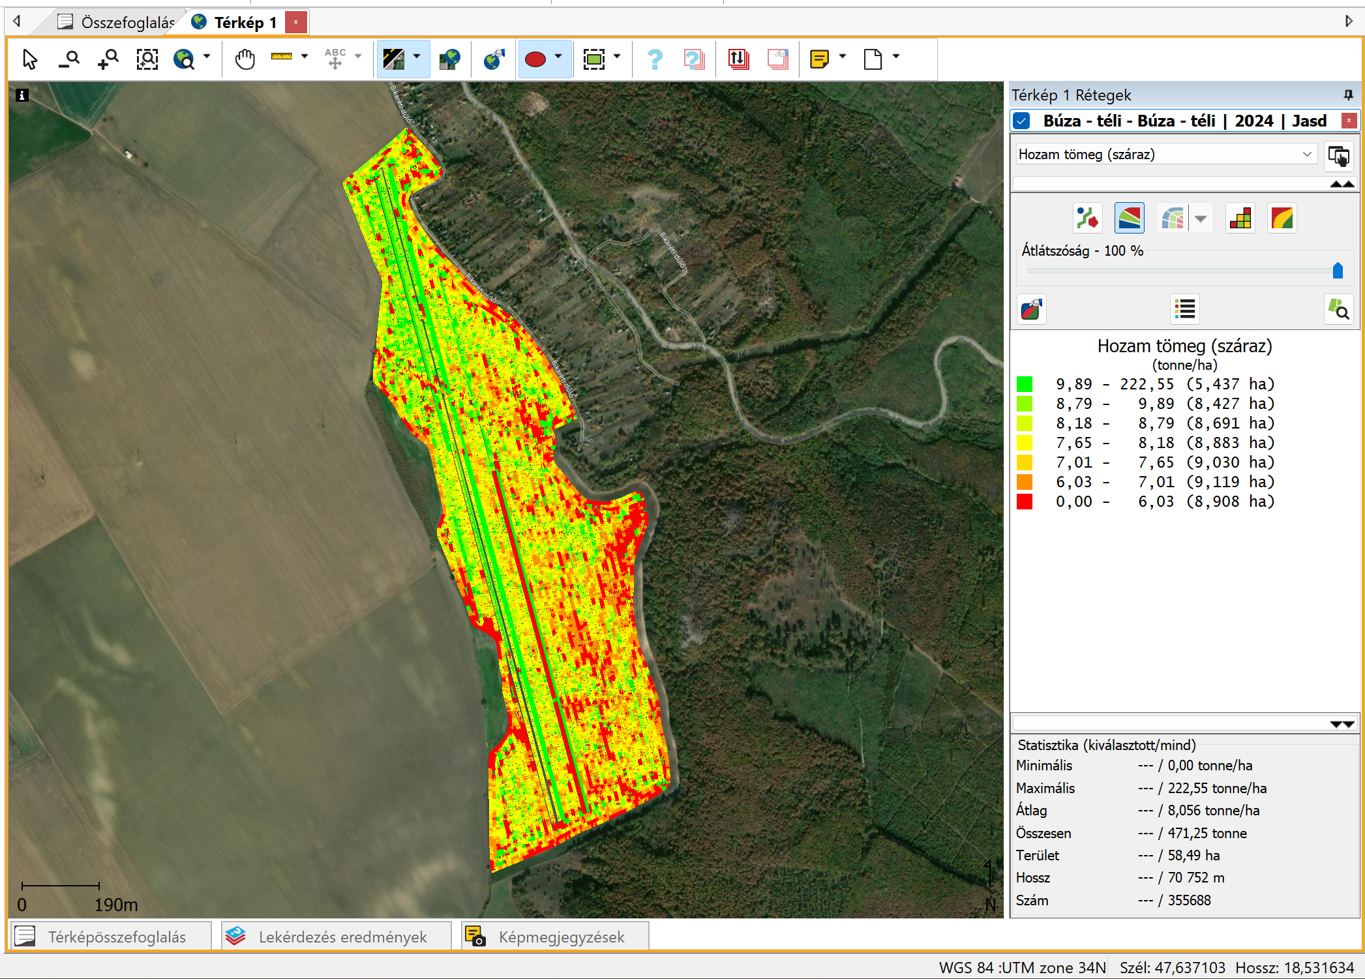Screen dimensions: 1365x979
Task: Click the stacked color bars legend icon
Action: [1240, 218]
